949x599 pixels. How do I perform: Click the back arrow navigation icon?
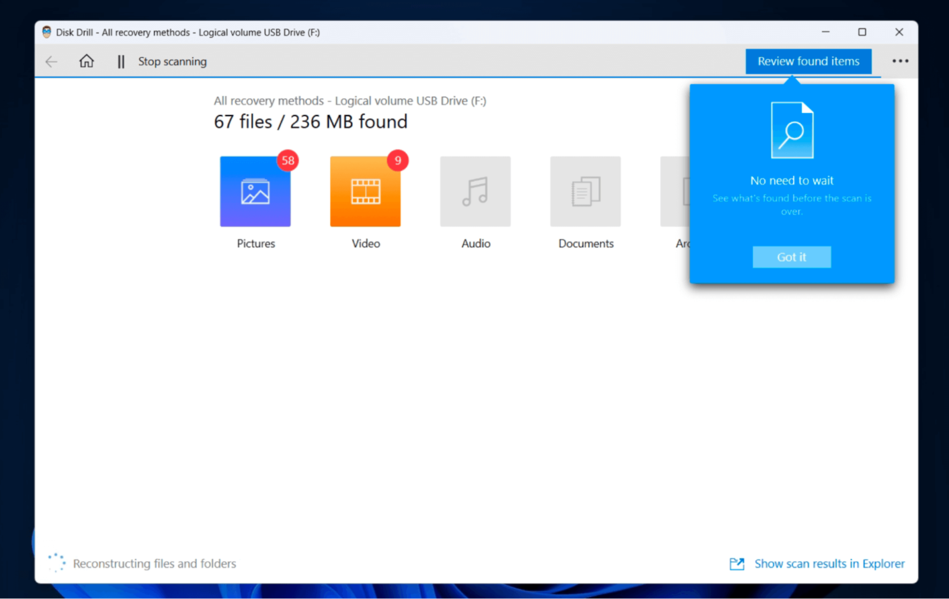coord(51,61)
